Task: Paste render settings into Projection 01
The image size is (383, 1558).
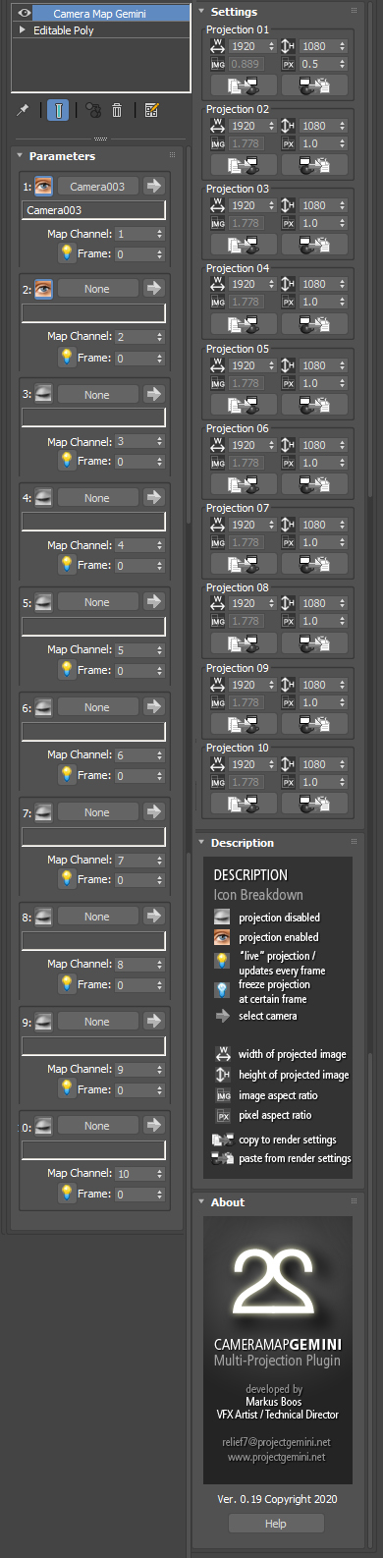Action: (x=314, y=85)
